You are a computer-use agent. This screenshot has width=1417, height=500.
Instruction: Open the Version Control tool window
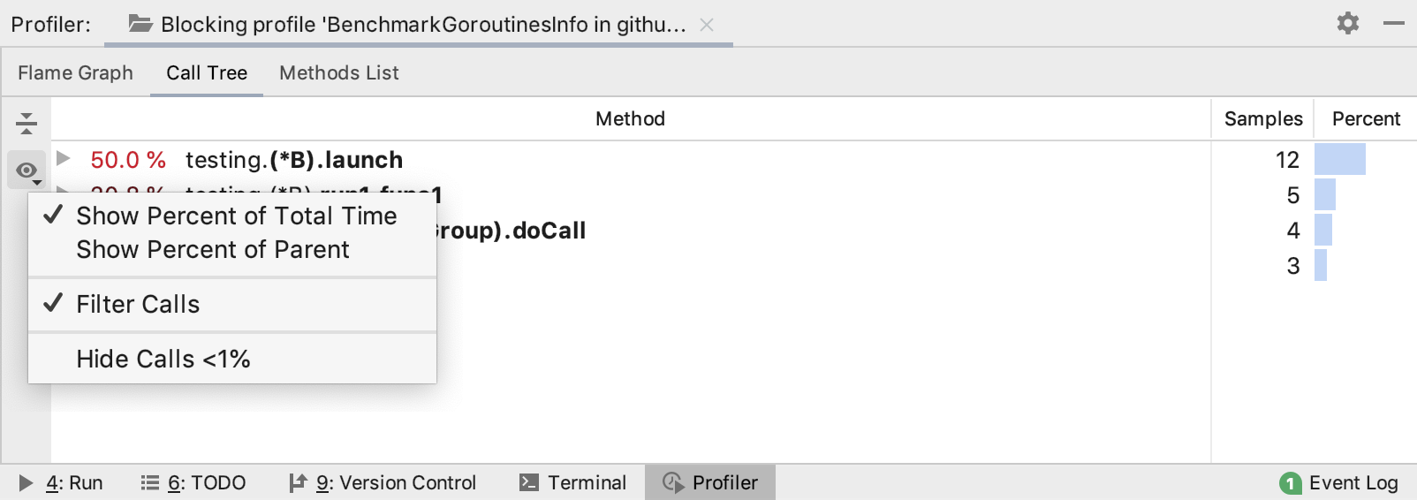[x=383, y=482]
